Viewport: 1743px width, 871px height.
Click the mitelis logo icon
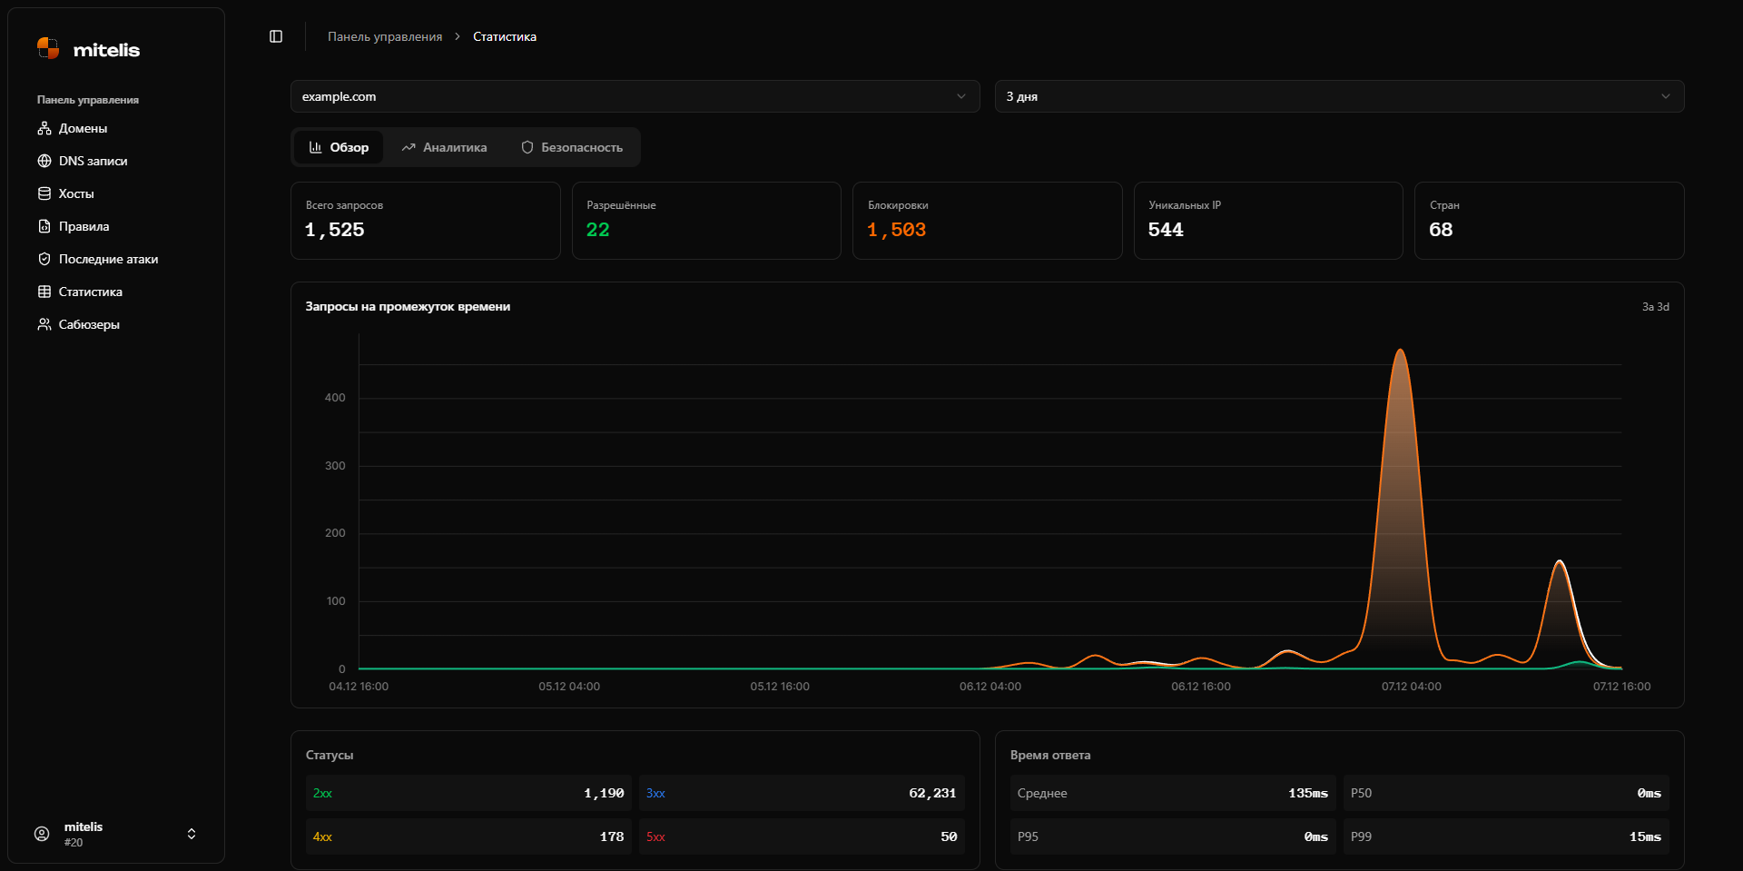pos(48,48)
